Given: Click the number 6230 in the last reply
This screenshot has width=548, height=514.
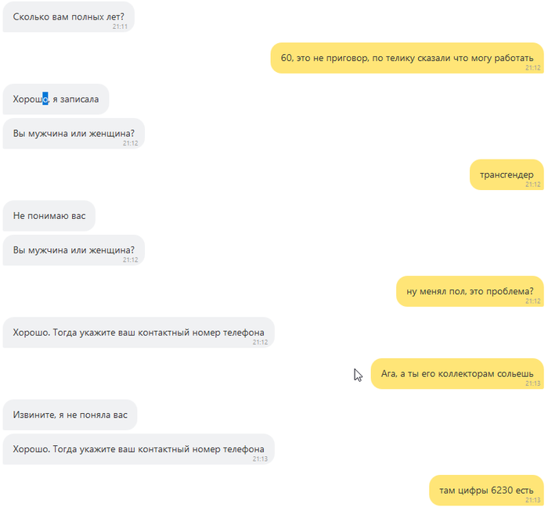Looking at the screenshot, I should [502, 491].
